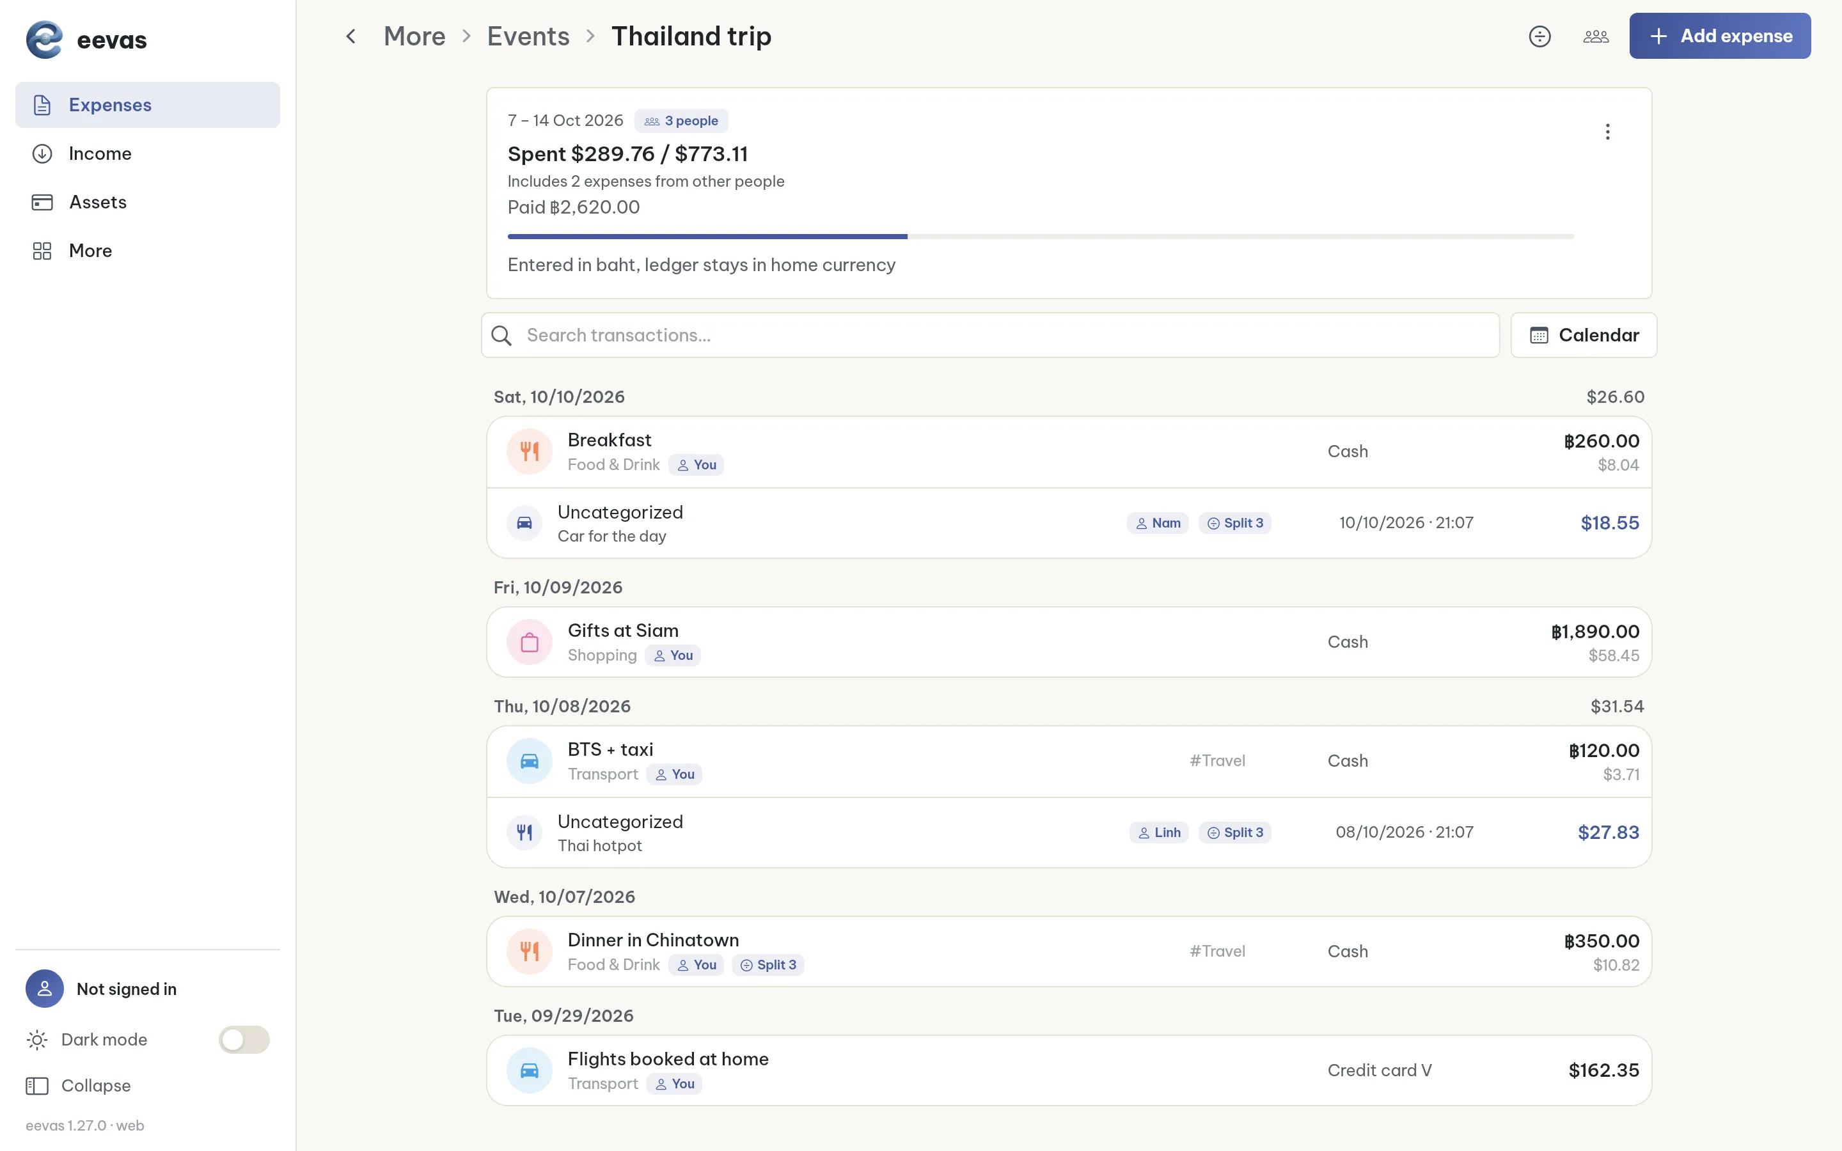The image size is (1842, 1151).
Task: Click the #Travel tag on BTS + taxi
Action: coord(1217,760)
